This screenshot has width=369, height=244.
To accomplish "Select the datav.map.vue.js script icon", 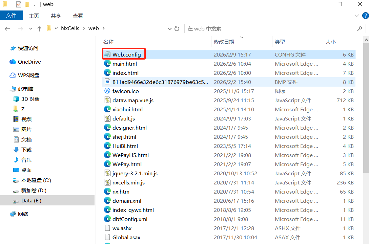I will [x=107, y=100].
